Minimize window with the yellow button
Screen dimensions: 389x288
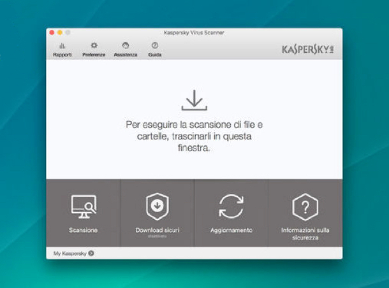(60, 32)
